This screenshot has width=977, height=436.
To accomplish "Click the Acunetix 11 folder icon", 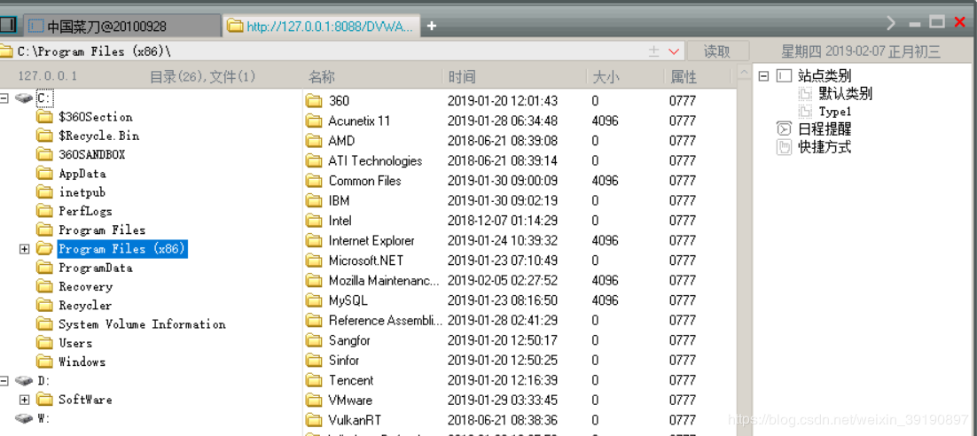I will 314,121.
